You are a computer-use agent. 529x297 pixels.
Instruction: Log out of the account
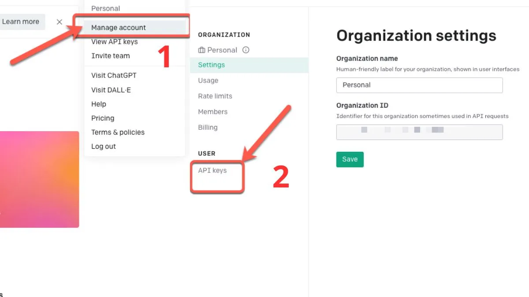pos(103,146)
